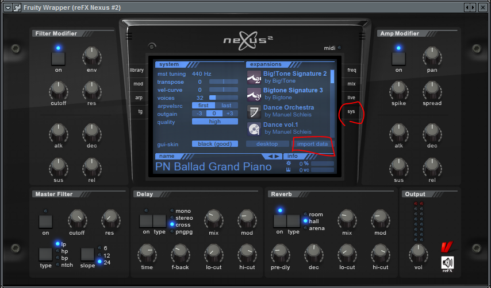Open the tg tab
The width and height of the screenshot is (491, 288).
click(140, 111)
